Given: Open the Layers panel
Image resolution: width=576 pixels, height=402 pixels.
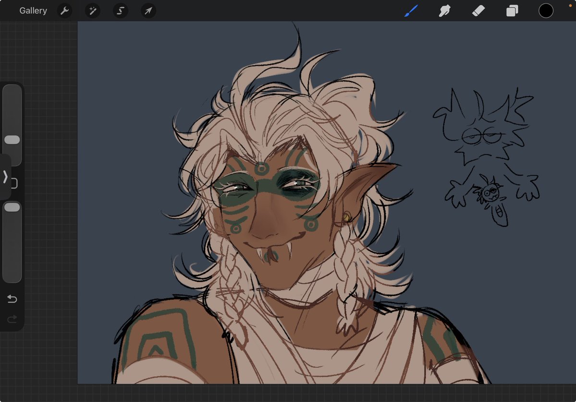Looking at the screenshot, I should pyautogui.click(x=512, y=11).
